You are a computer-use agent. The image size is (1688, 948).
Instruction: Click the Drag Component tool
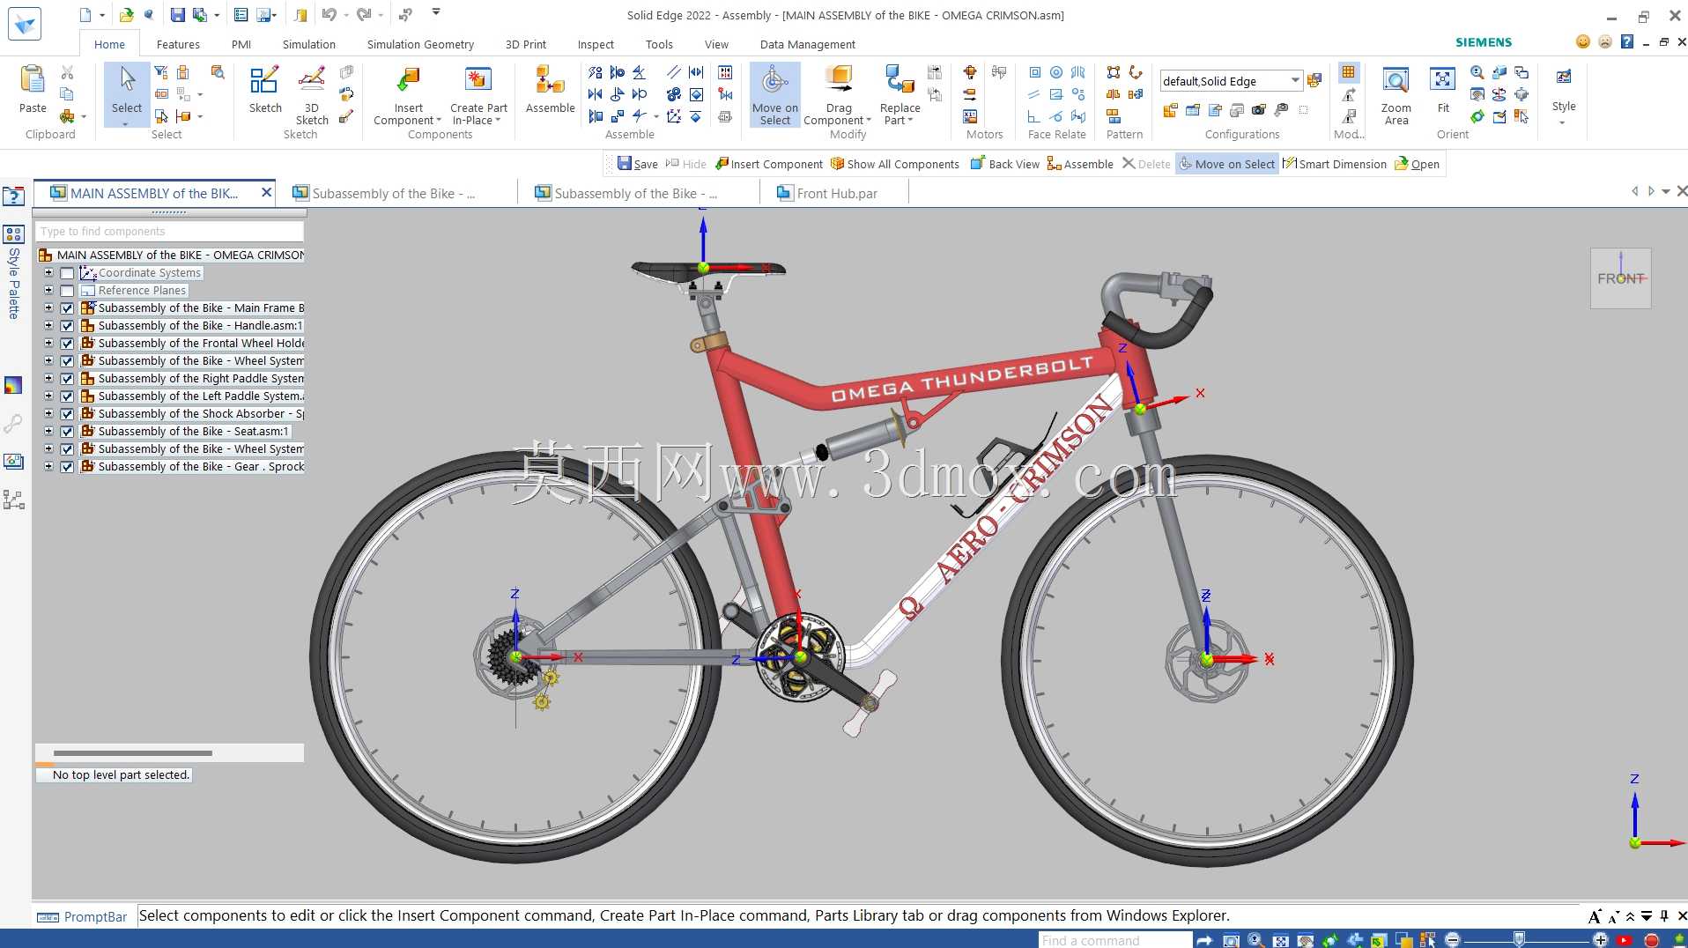coord(839,81)
